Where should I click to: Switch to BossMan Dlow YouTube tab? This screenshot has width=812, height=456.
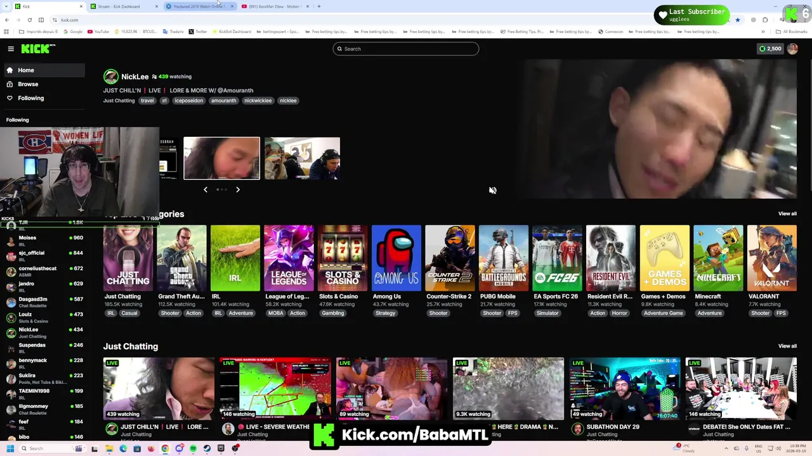coord(274,6)
